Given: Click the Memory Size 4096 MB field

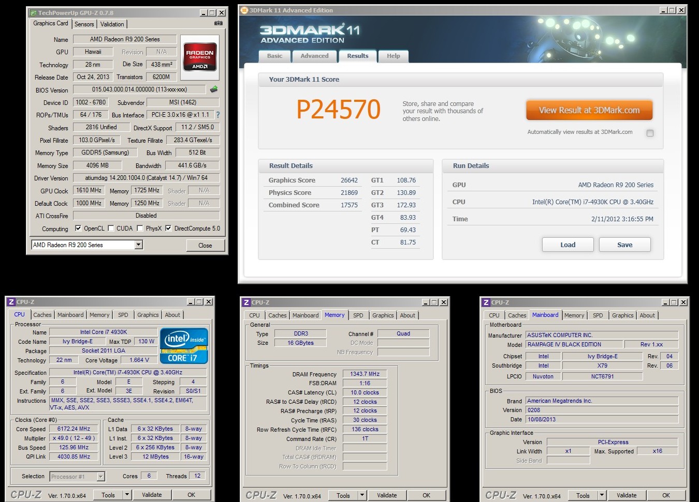Looking at the screenshot, I should 97,165.
